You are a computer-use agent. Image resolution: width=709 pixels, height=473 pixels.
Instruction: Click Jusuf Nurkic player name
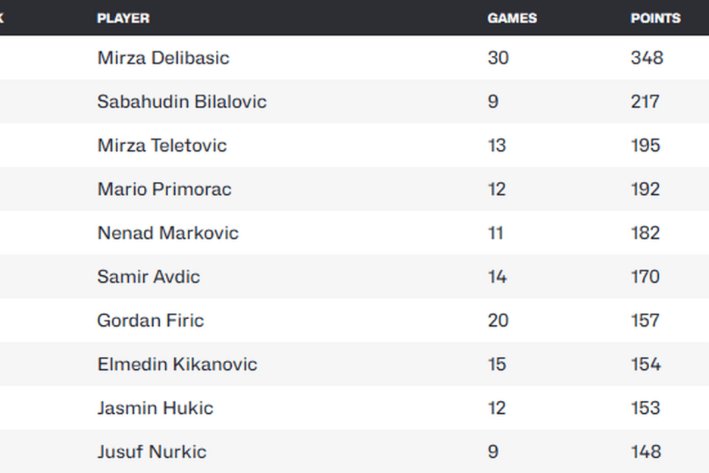(152, 452)
